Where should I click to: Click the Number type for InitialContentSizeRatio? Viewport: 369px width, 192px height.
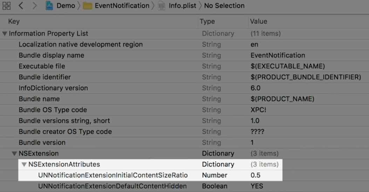click(x=214, y=175)
